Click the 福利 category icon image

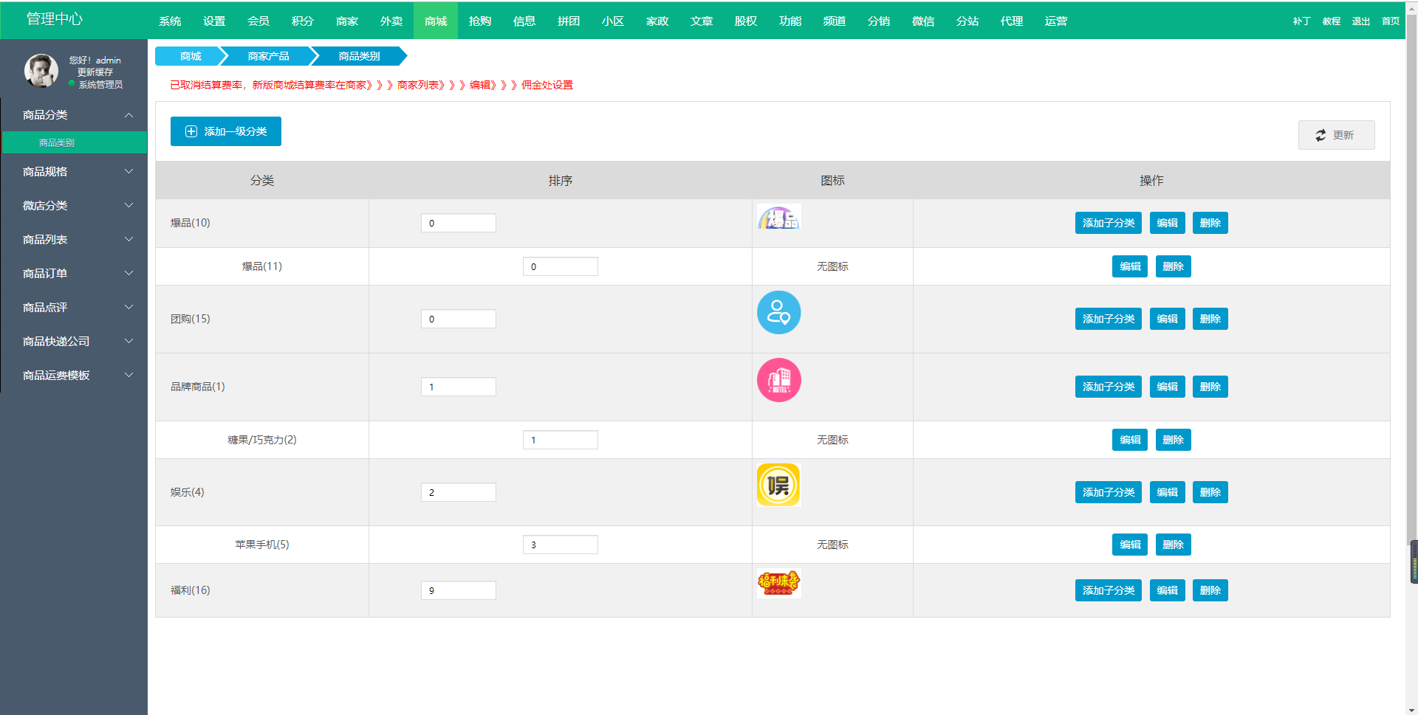[x=778, y=583]
